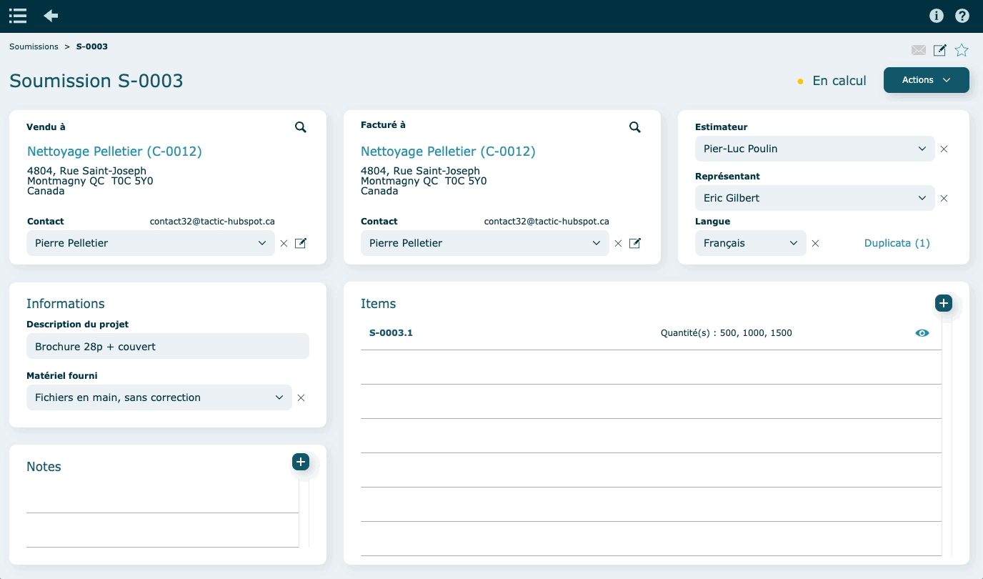
Task: Toggle visibility eye for item S-0003.1
Action: (x=922, y=333)
